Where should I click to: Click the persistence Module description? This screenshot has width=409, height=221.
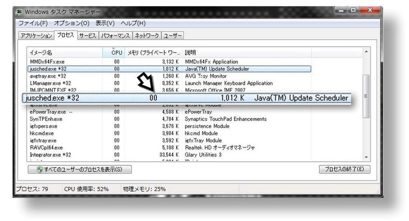207,126
